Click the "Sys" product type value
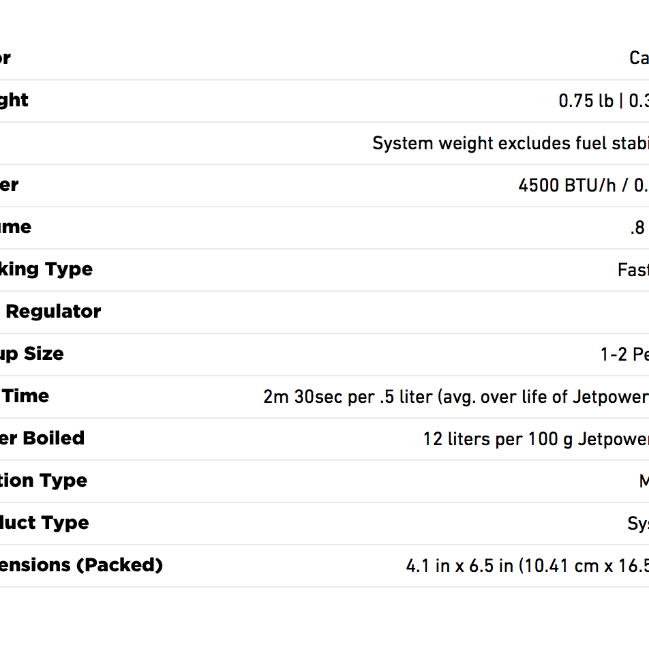This screenshot has width=649, height=649. (x=637, y=524)
